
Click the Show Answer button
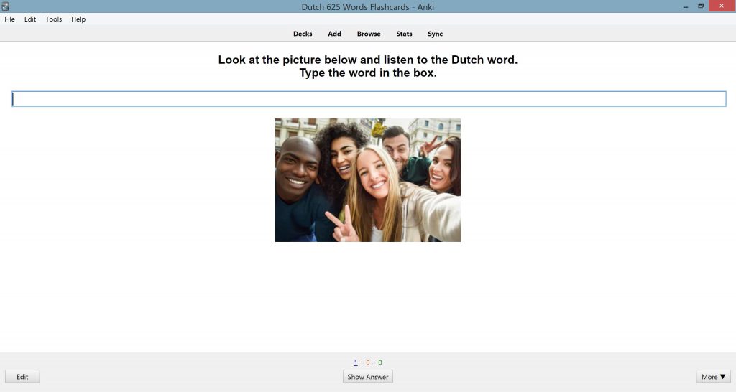tap(367, 377)
